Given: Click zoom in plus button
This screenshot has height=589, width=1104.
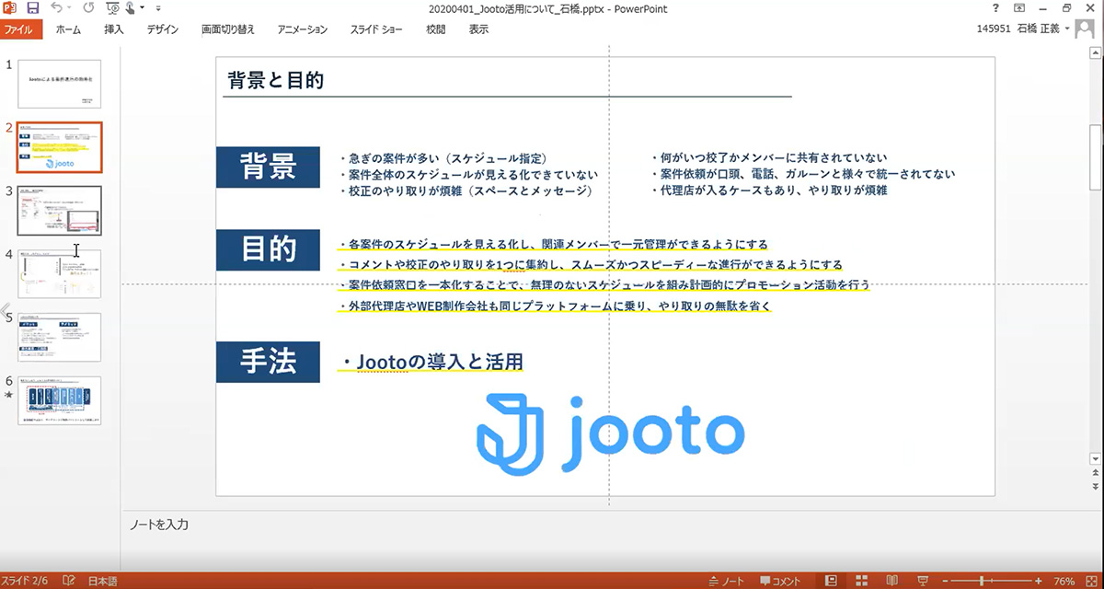Looking at the screenshot, I should click(x=1039, y=581).
